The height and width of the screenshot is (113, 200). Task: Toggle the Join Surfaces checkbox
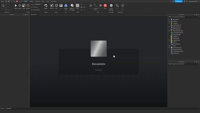[x=32, y=10]
